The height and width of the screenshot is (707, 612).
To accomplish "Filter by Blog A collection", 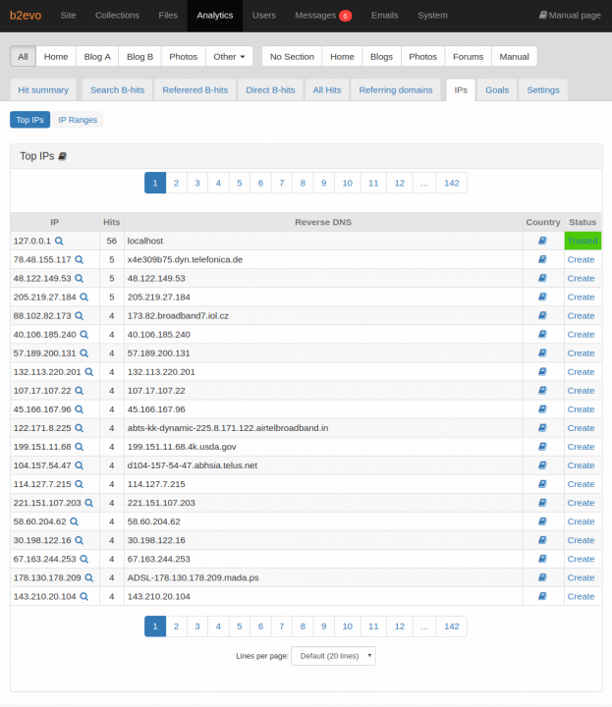I will pos(97,56).
